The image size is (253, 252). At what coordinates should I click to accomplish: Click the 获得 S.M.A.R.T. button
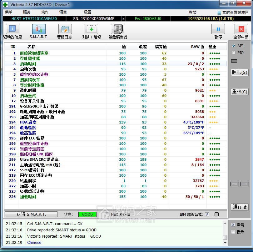pyautogui.click(x=31, y=214)
